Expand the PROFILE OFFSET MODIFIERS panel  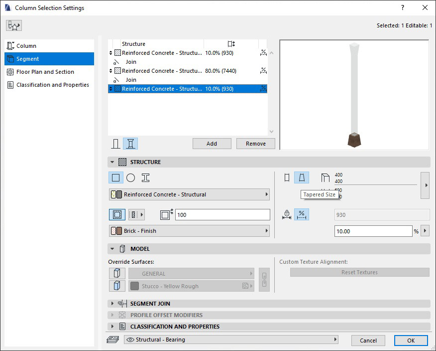point(112,315)
